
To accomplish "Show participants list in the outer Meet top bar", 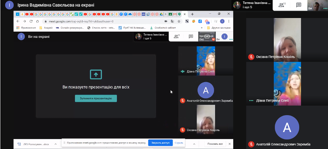I will tap(282, 5).
